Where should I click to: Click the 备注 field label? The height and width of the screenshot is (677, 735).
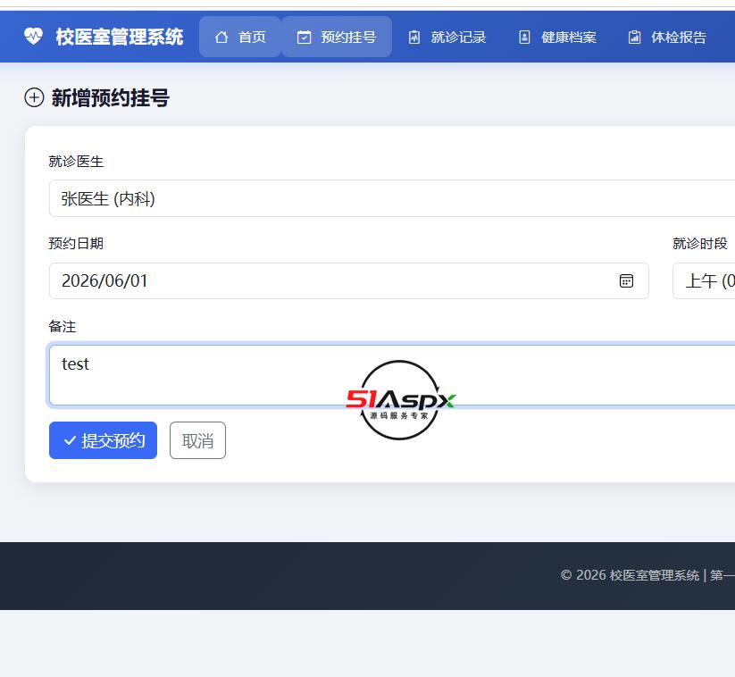pyautogui.click(x=63, y=326)
